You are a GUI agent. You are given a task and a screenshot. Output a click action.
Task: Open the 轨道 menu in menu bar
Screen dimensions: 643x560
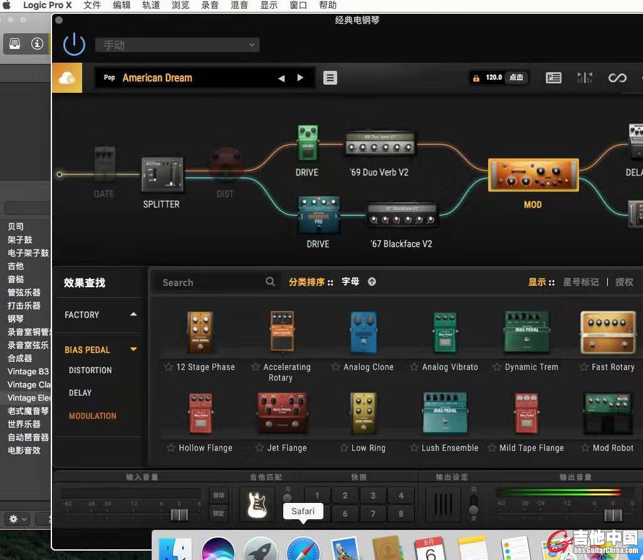click(151, 6)
